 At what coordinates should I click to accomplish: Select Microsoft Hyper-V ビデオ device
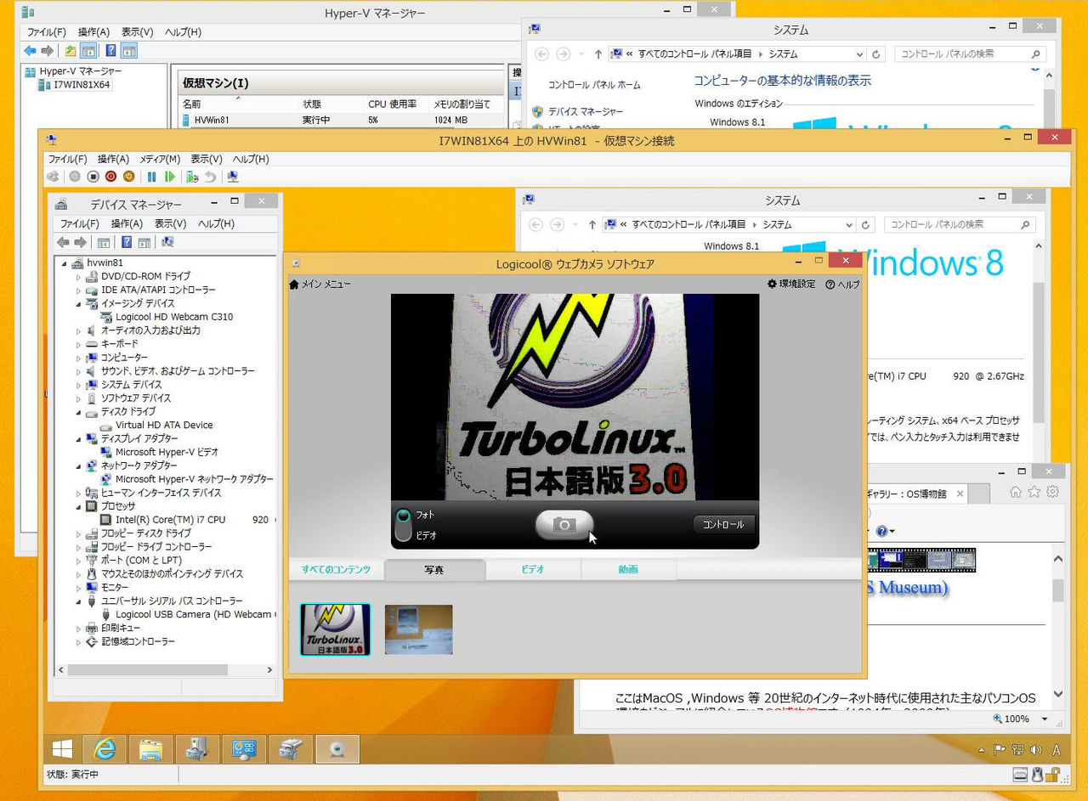(x=167, y=453)
